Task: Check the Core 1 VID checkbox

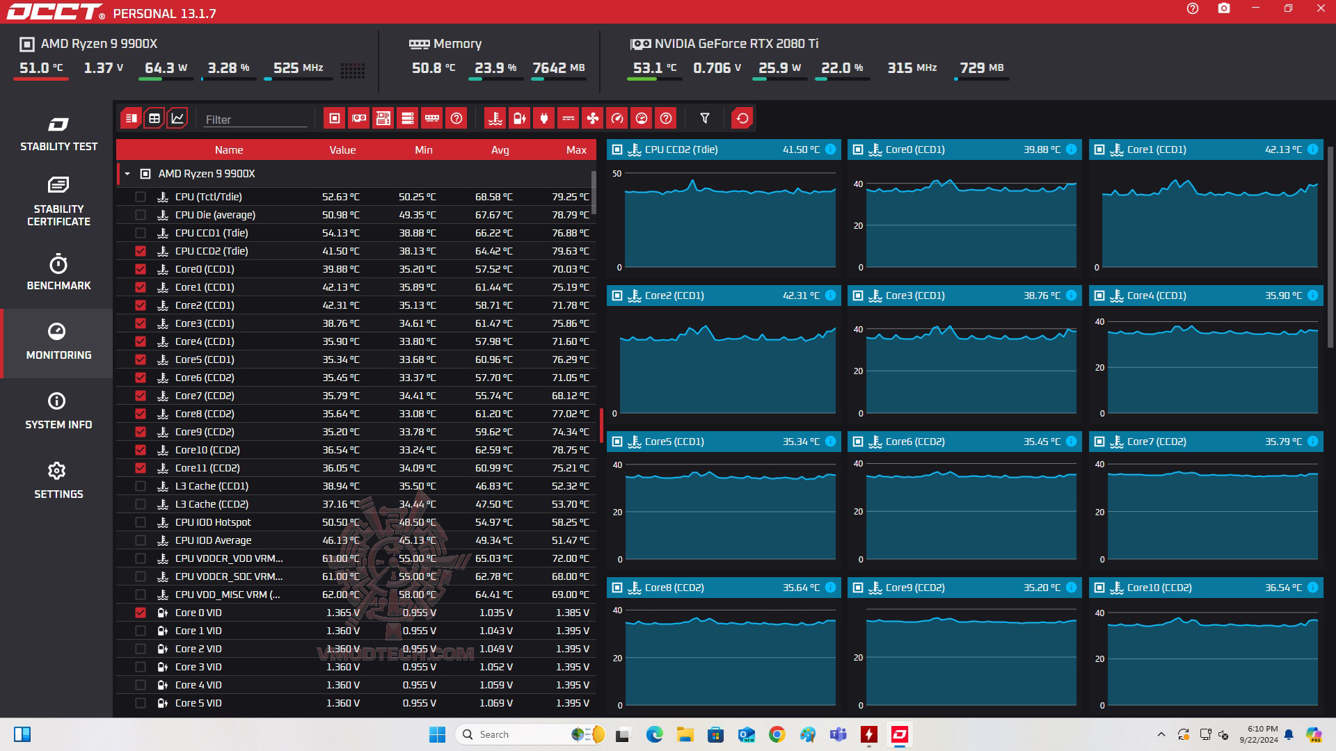Action: [141, 631]
